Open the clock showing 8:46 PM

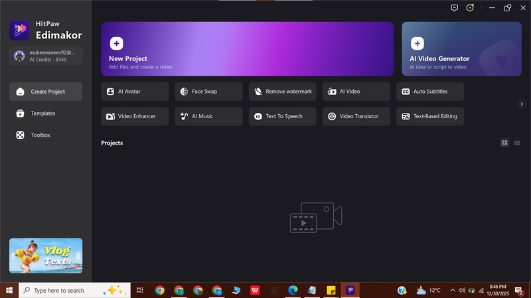[x=498, y=290]
